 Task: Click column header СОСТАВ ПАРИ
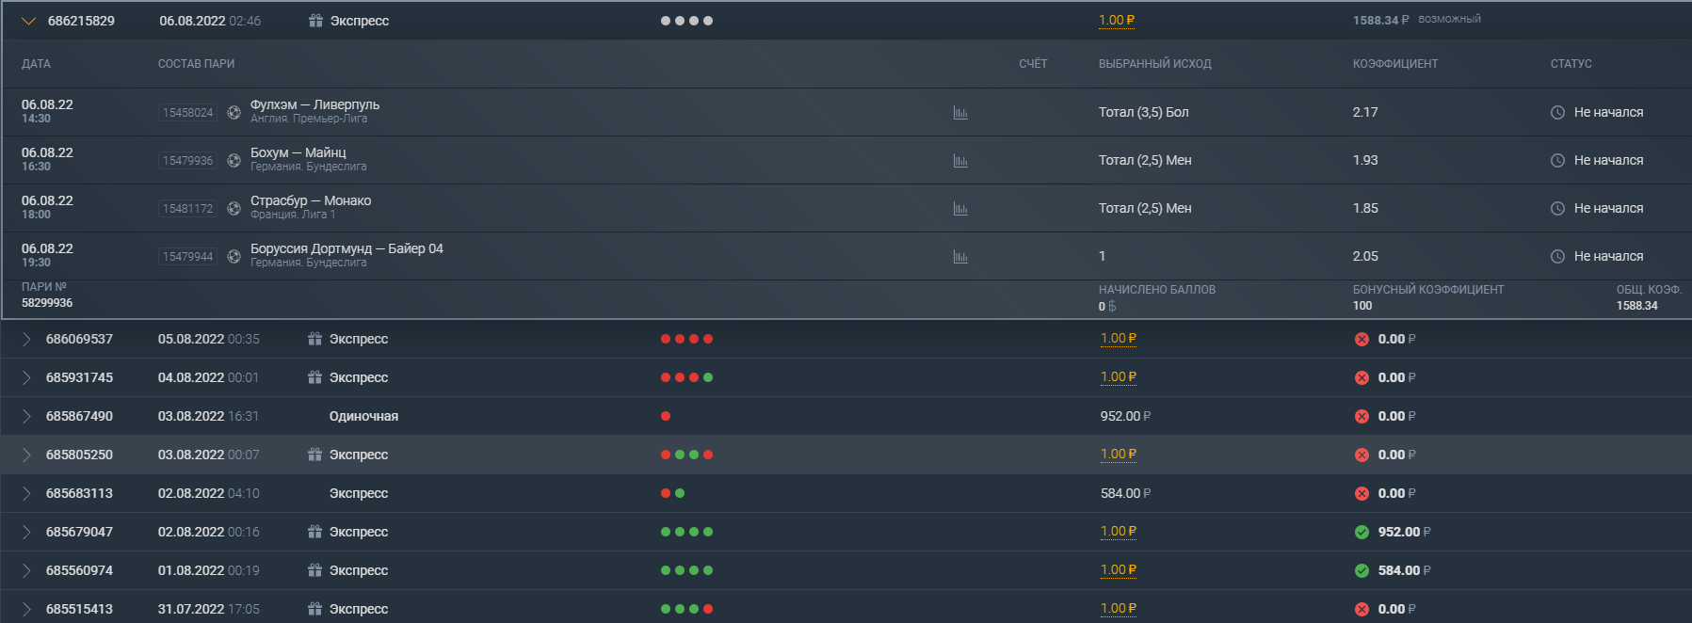point(196,64)
